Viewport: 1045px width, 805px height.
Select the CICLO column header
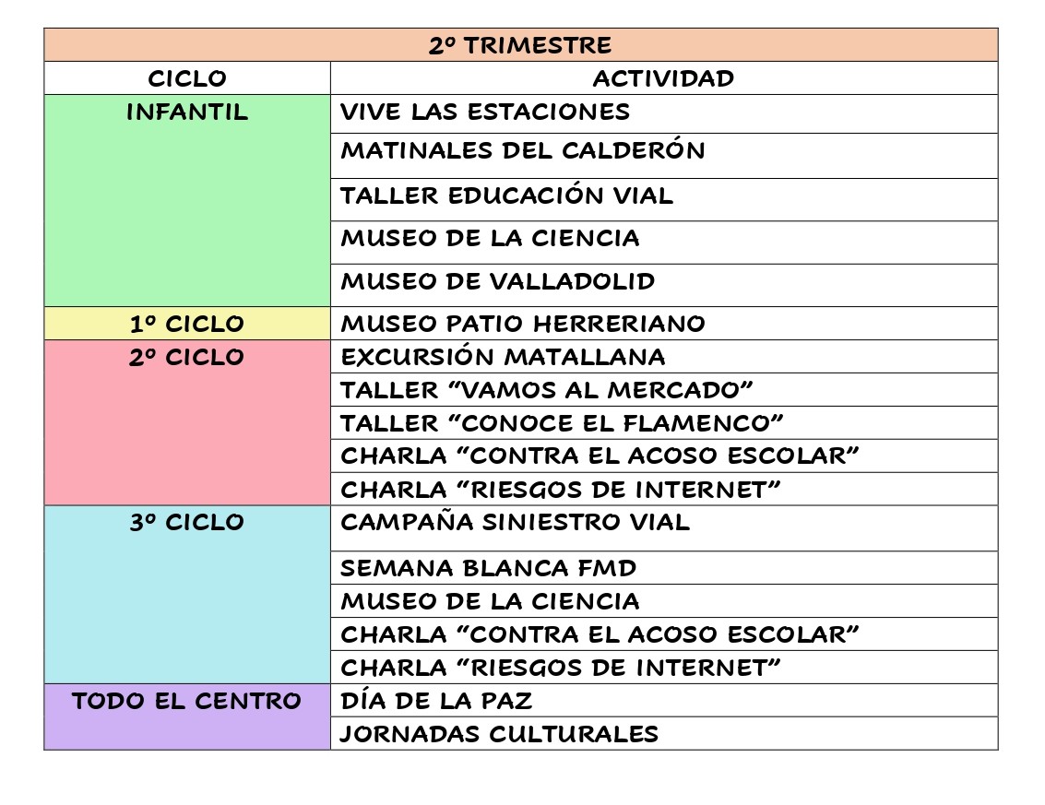point(187,78)
